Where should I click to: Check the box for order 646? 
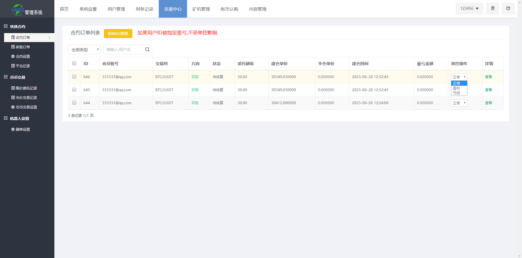74,77
